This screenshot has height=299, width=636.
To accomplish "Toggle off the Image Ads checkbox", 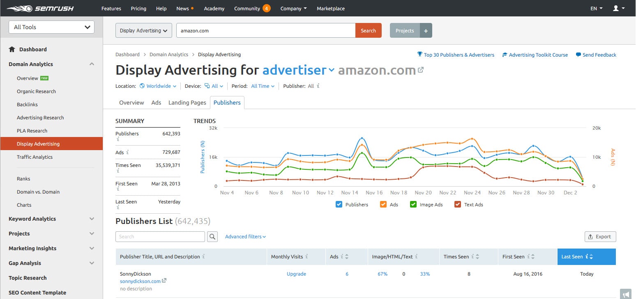I will click(x=413, y=204).
